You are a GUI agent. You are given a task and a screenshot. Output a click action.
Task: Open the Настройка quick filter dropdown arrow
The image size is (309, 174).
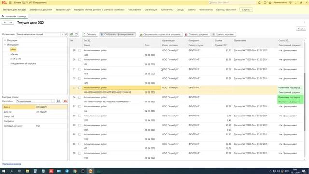(53, 101)
